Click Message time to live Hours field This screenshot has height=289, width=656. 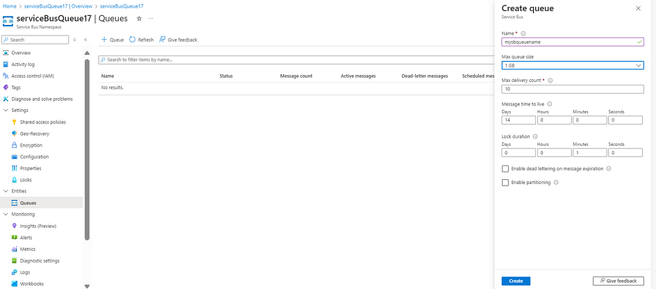coord(554,120)
